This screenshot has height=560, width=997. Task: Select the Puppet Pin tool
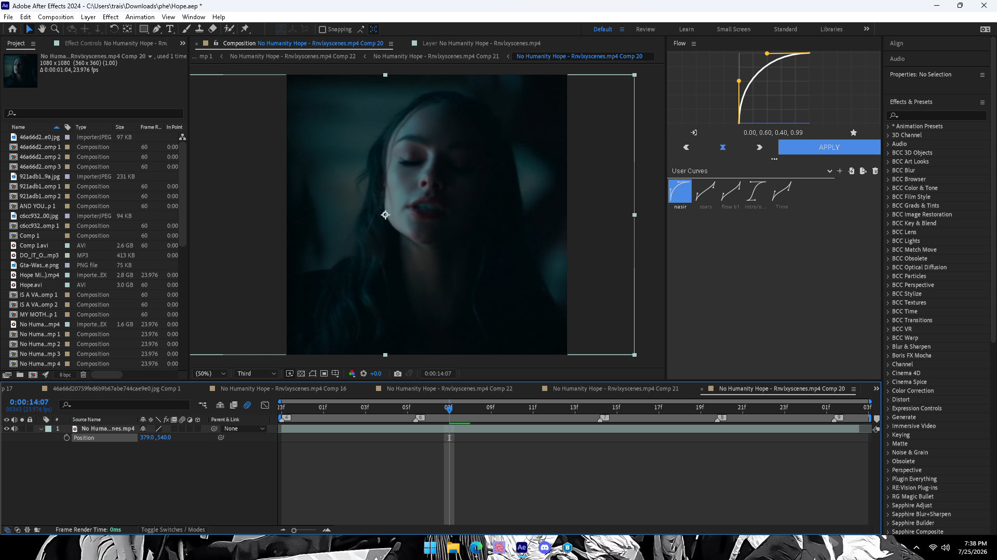(245, 29)
